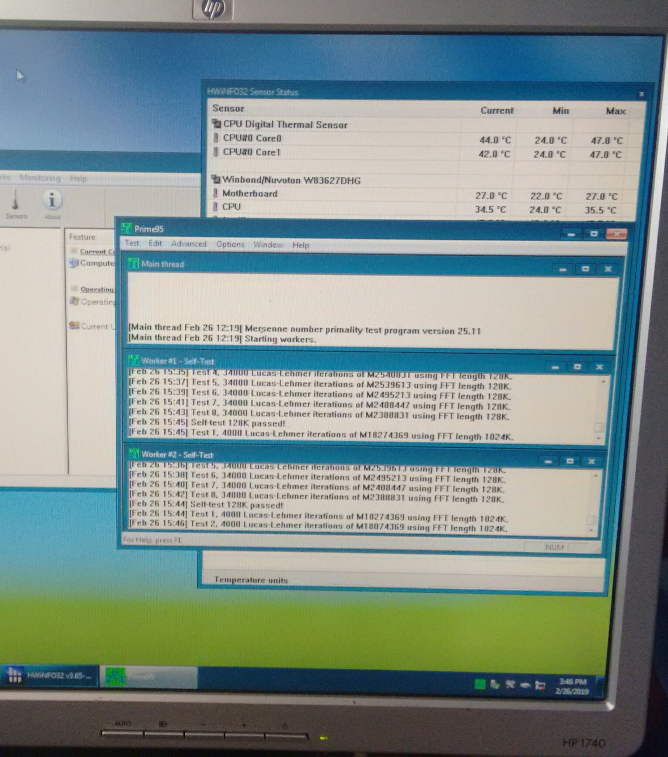
Task: Click the green Prime95 system tray icon
Action: [x=480, y=684]
